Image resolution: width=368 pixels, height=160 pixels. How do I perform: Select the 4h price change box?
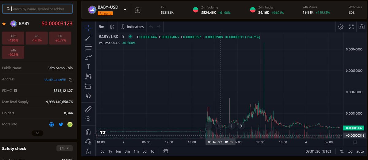coord(37,38)
